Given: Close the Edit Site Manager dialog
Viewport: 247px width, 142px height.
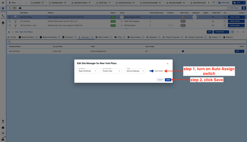Looking at the screenshot, I should tap(167, 64).
